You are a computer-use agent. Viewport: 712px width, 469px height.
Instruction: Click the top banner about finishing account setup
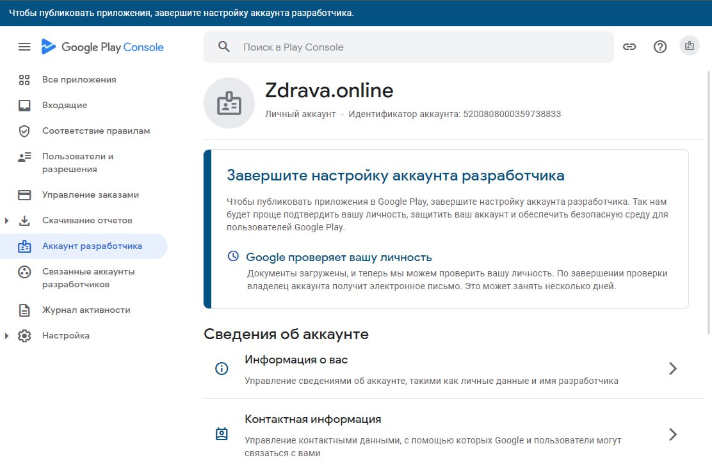356,13
